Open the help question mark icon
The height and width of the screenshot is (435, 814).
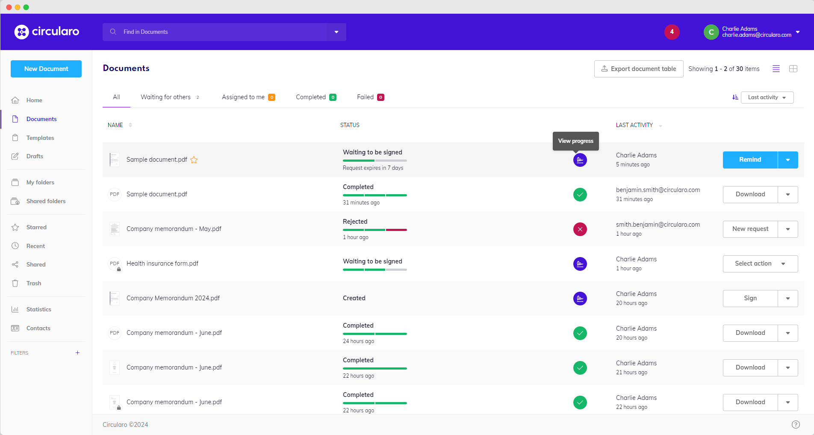(795, 424)
